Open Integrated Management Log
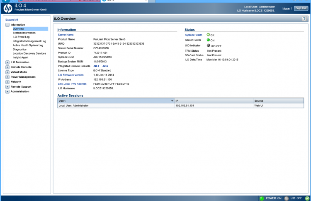Image resolution: width=311 pixels, height=201 pixels. [29, 41]
